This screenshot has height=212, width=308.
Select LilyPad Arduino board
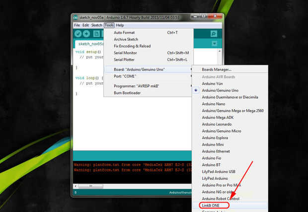[230, 178]
